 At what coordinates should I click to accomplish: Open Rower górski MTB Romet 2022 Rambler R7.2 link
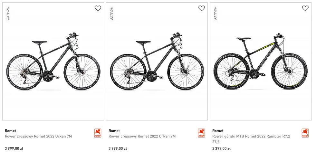[251, 136]
